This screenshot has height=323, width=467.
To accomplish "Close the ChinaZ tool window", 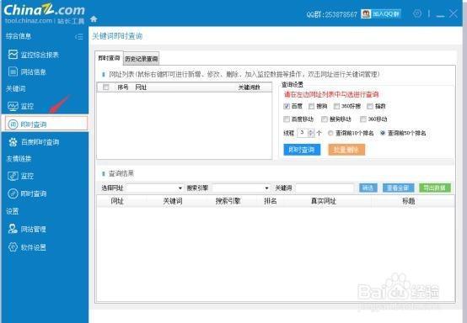I will (x=454, y=13).
